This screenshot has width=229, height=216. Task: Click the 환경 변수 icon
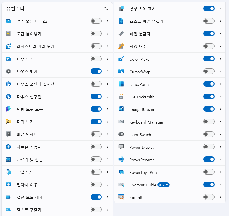(x=121, y=46)
